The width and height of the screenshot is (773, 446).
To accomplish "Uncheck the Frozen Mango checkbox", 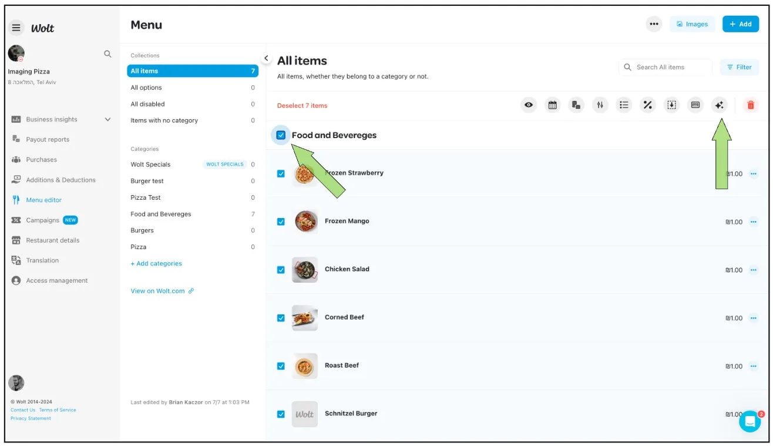I will [x=281, y=222].
